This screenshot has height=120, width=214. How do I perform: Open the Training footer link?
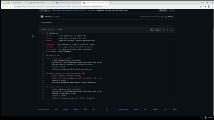[155, 109]
